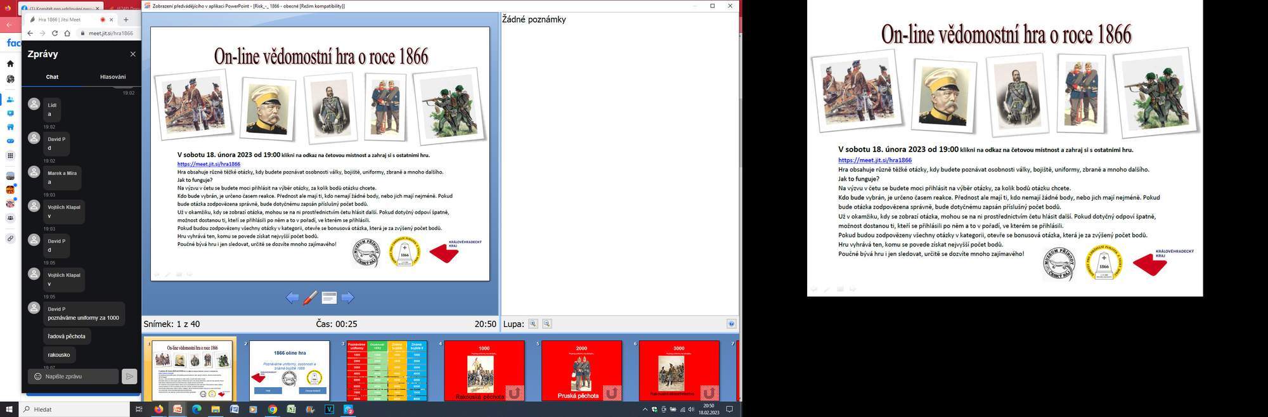This screenshot has height=417, width=1268.
Task: Zoom in on the presenter notes
Action: pyautogui.click(x=533, y=324)
